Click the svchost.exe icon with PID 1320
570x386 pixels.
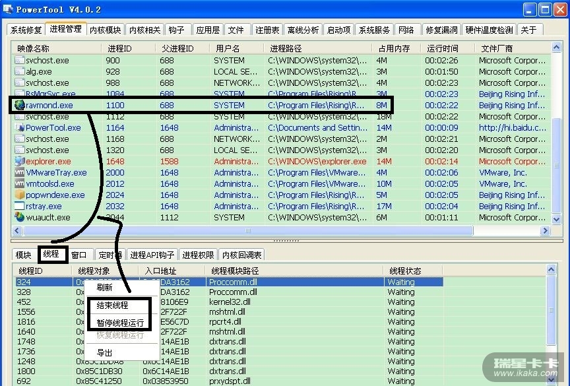pos(20,150)
